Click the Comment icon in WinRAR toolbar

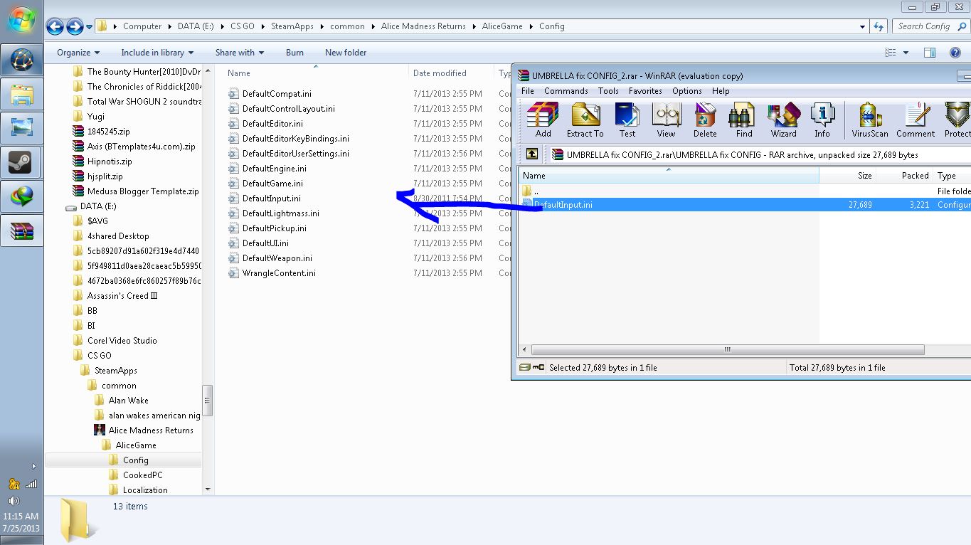(x=916, y=120)
